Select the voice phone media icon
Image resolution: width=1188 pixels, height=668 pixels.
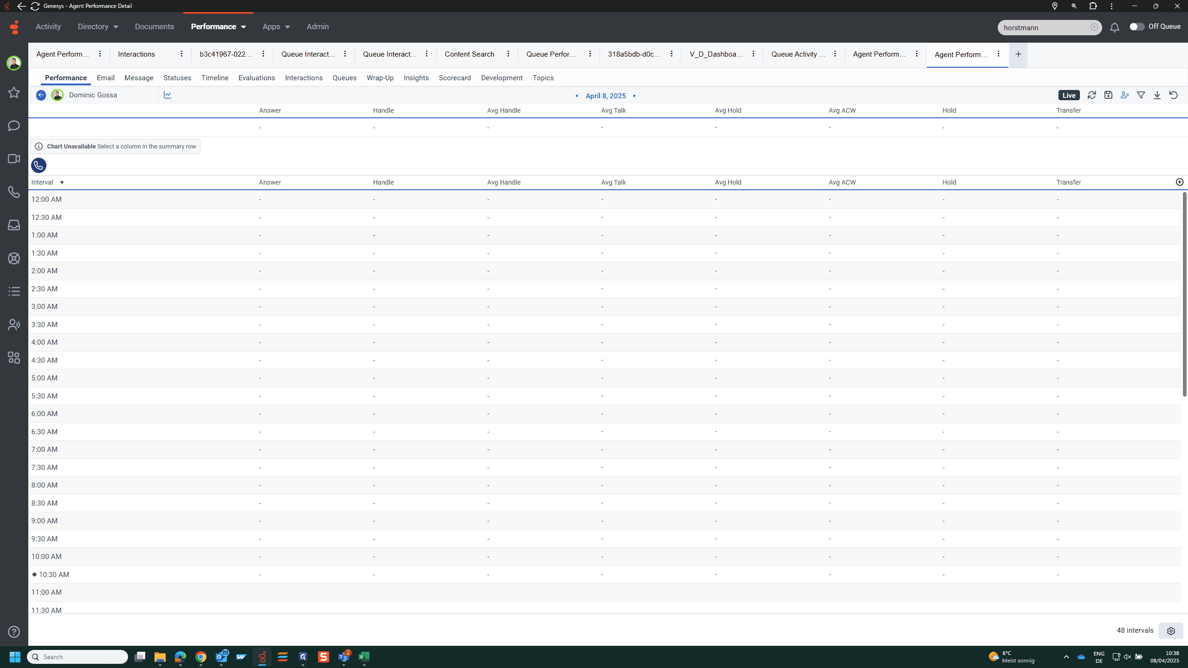(x=39, y=165)
